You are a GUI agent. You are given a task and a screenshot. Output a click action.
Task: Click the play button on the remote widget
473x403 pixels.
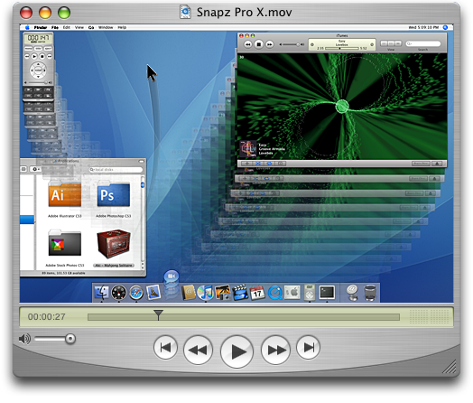coord(34,57)
